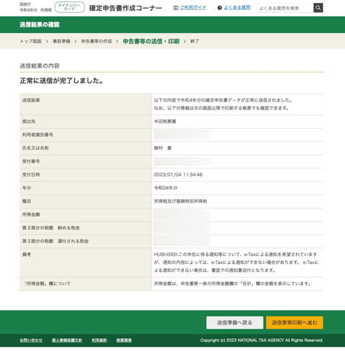The width and height of the screenshot is (345, 351).
Task: Click 送信準備へ戻る button
Action: (x=234, y=323)
